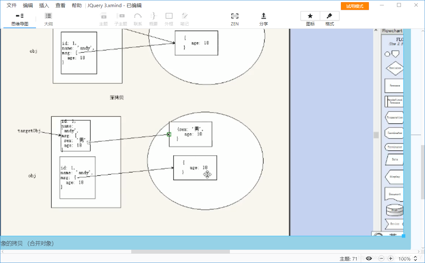
Task: Select the Data parallelogram flowchart shape
Action: (394, 159)
